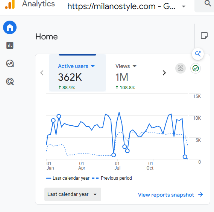
Task: Expand the Last calendar year date dropdown
Action: click(73, 194)
